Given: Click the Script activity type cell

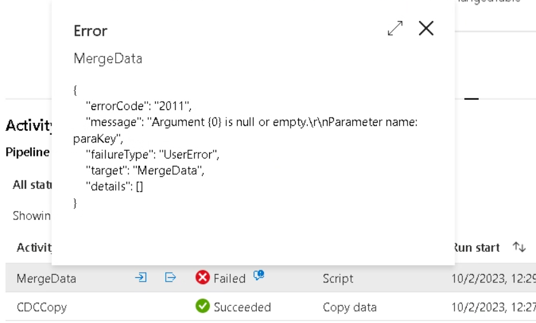Looking at the screenshot, I should [338, 278].
